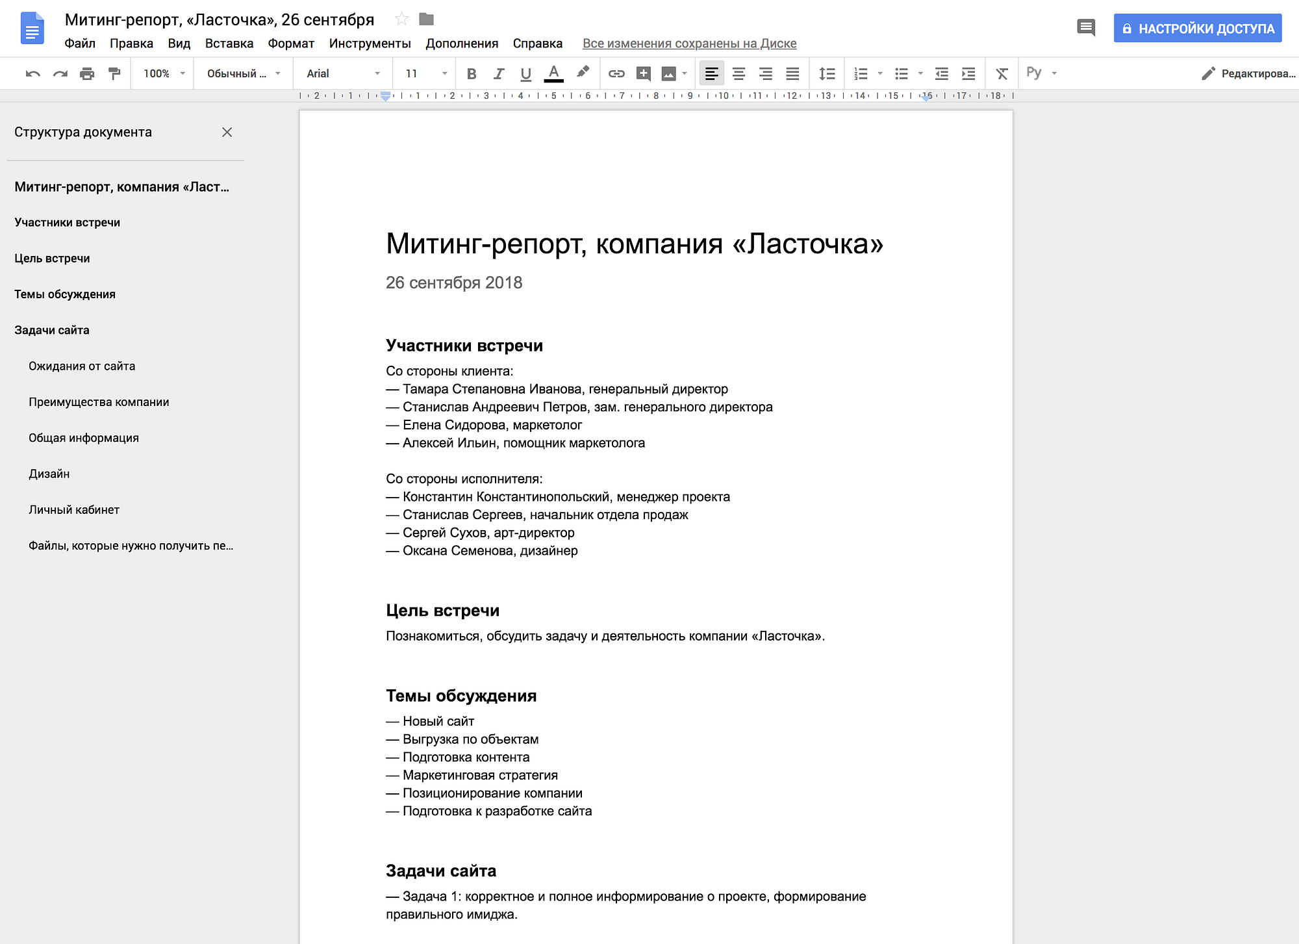The width and height of the screenshot is (1299, 944).
Task: Open the Вид menu
Action: 179,44
